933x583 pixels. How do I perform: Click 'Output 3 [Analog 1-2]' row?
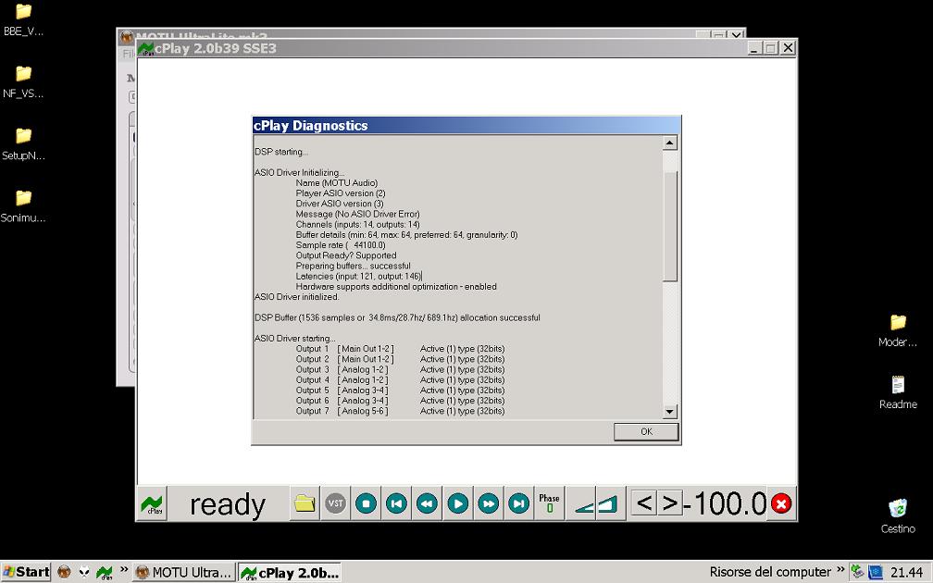pos(400,369)
